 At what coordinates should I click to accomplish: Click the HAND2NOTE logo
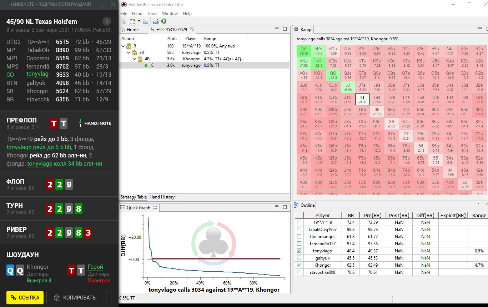tap(95, 123)
